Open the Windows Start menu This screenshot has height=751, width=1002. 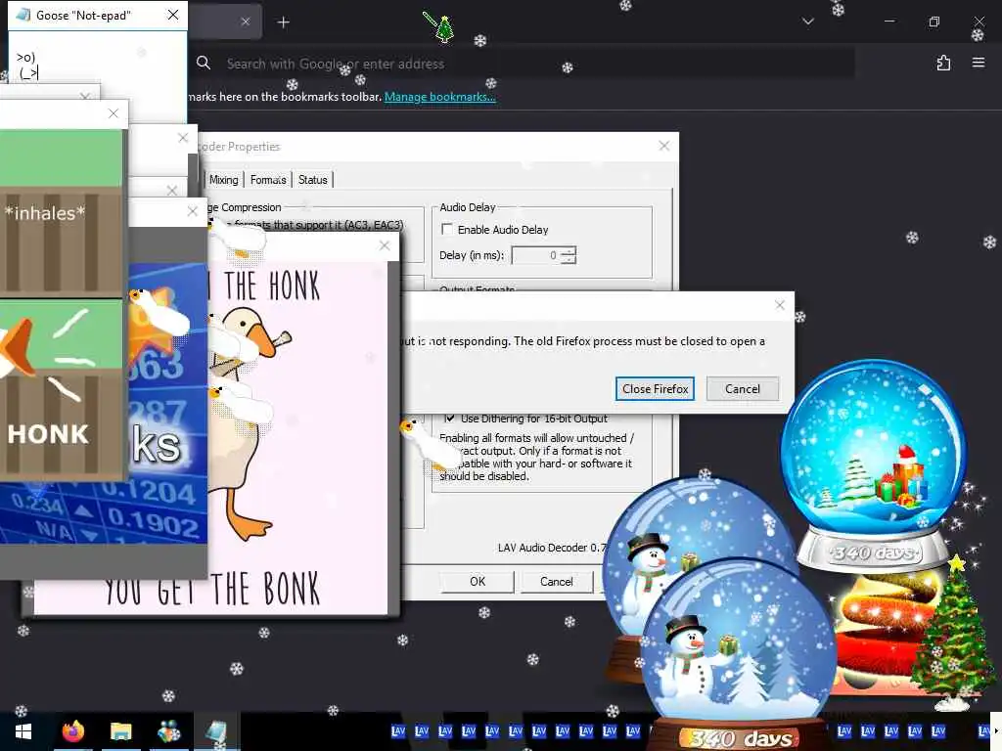[x=23, y=731]
